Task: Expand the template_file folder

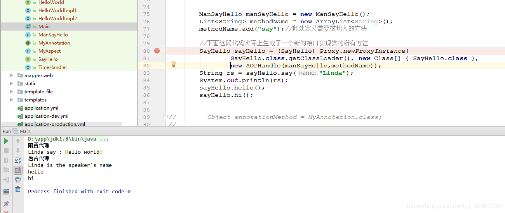Action: (x=12, y=92)
